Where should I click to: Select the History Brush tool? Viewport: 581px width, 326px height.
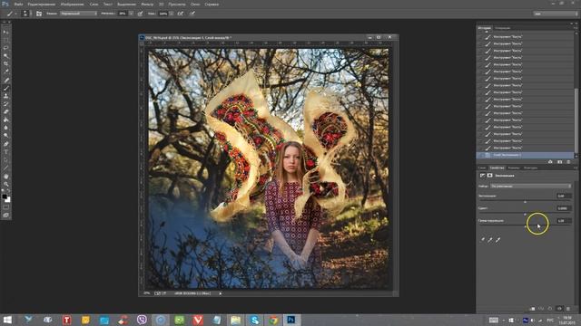click(x=6, y=104)
